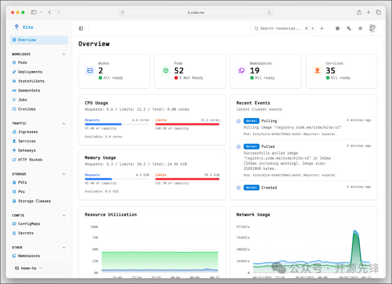Toggle the light/dark theme with the sun icon
The width and height of the screenshot is (392, 284).
coord(360,28)
